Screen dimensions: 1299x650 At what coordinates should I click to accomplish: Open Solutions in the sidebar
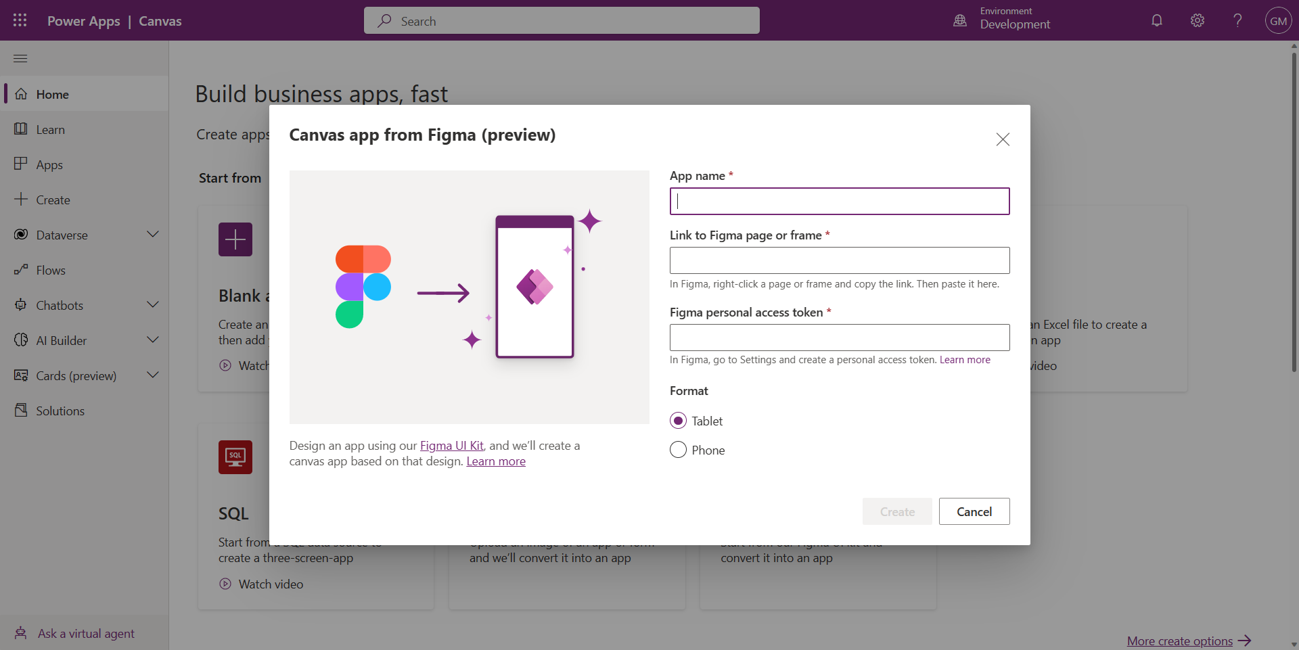[x=84, y=411]
